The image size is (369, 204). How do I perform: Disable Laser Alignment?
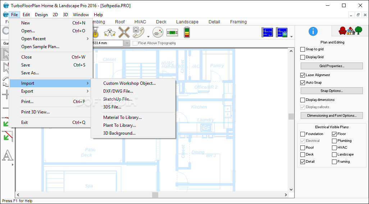coord(302,75)
